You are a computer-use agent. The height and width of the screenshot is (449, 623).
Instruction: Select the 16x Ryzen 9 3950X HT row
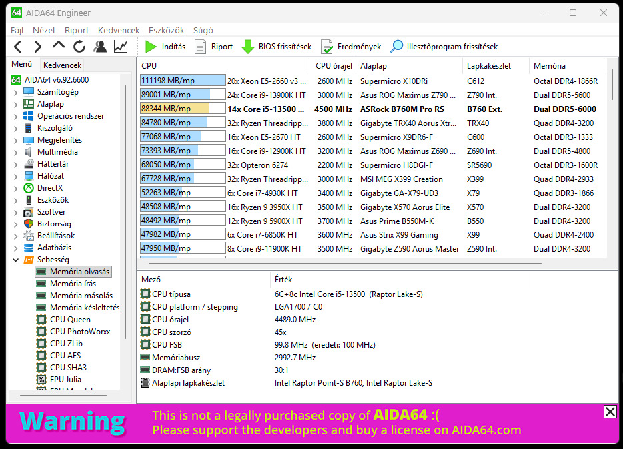pyautogui.click(x=373, y=207)
